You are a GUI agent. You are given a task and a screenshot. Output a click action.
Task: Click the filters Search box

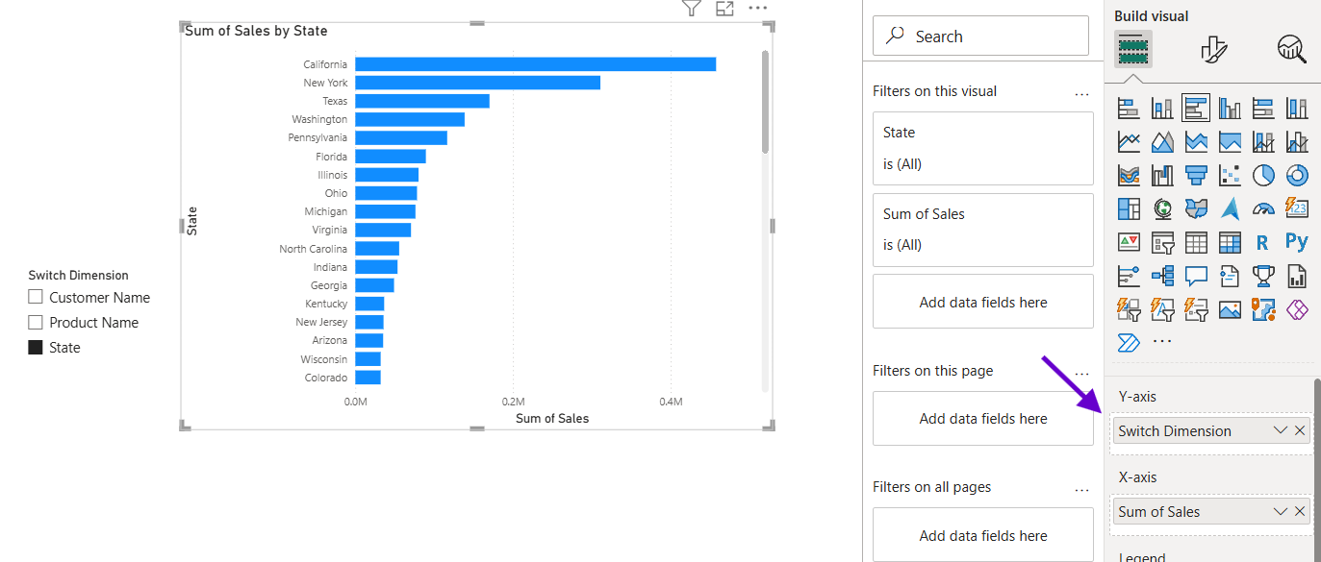980,37
